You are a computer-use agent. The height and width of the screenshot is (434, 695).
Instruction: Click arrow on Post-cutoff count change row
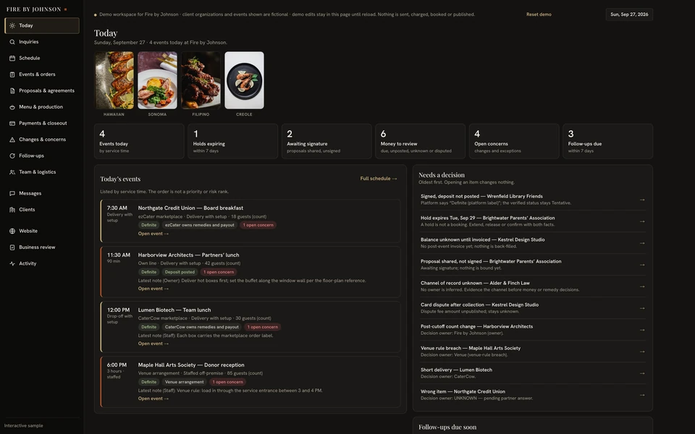click(642, 330)
